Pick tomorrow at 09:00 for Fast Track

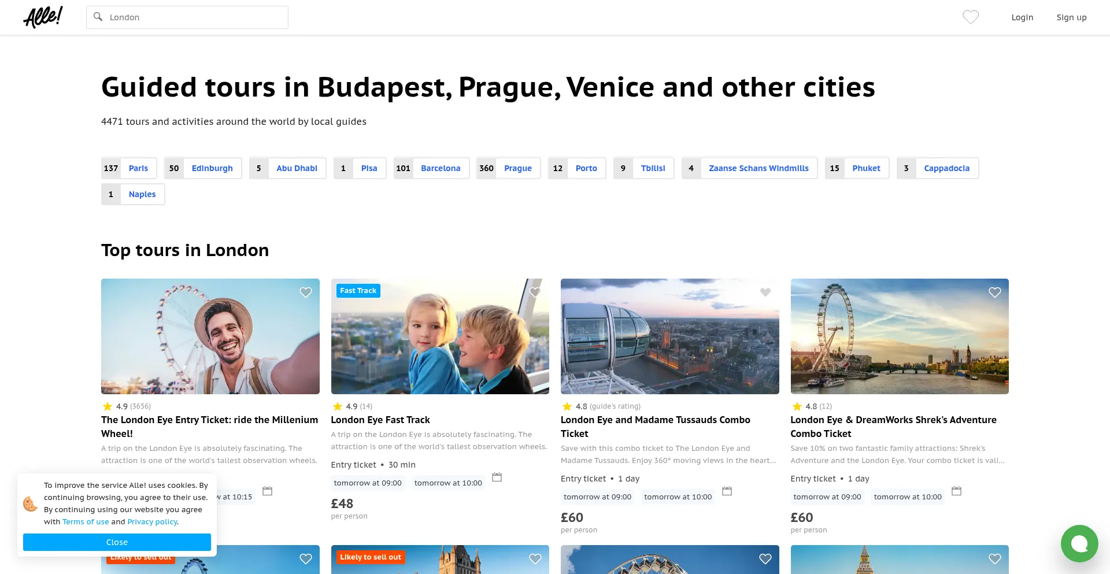(368, 483)
